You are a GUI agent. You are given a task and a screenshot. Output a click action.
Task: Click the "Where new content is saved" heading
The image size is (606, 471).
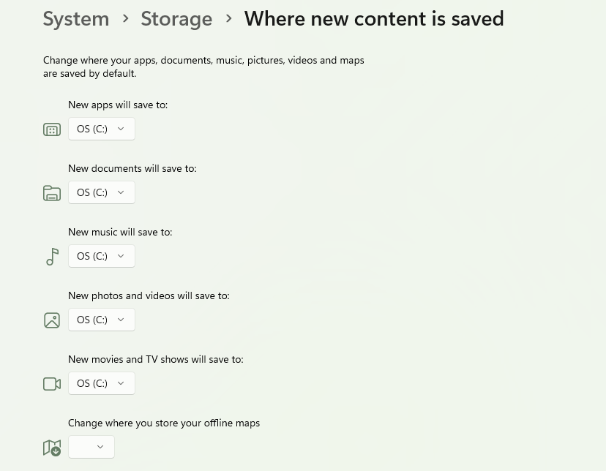coord(374,18)
